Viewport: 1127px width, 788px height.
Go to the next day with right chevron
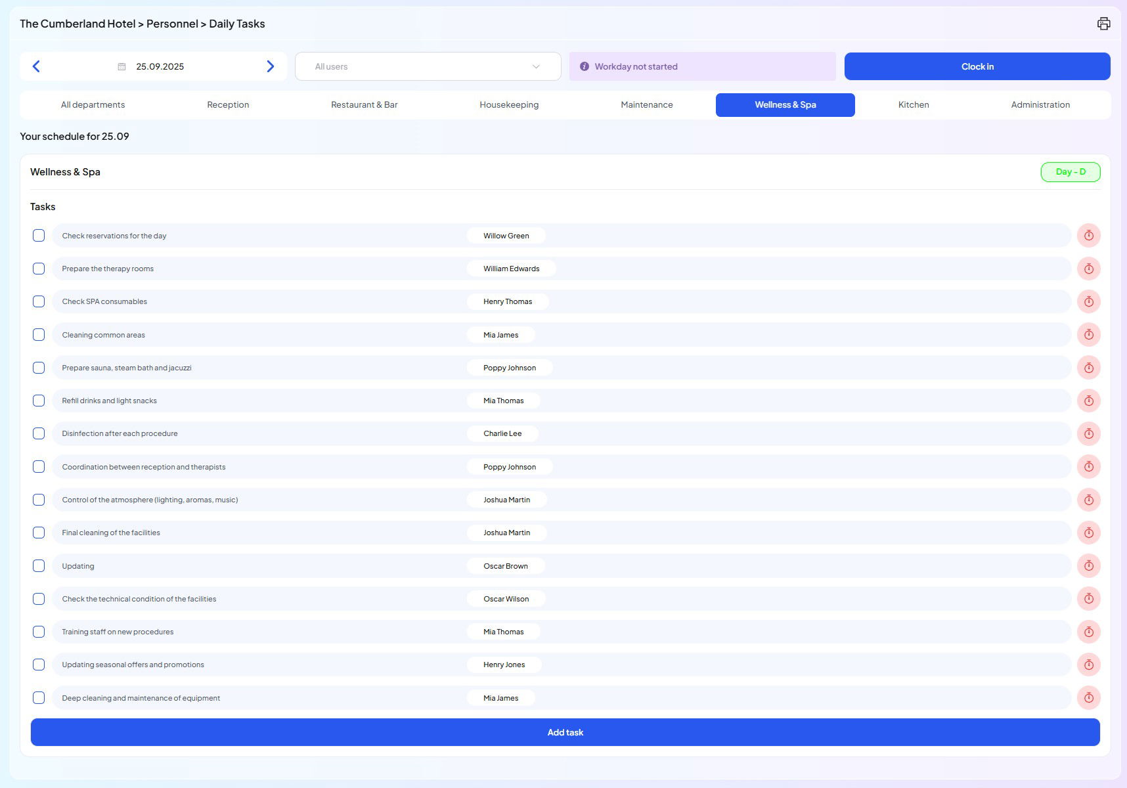270,66
